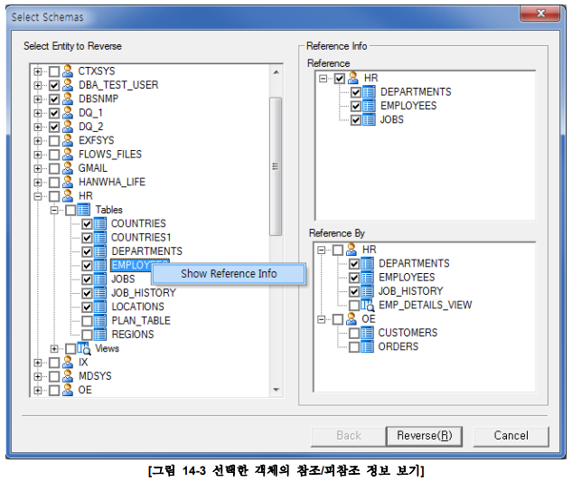The width and height of the screenshot is (572, 482).
Task: Click the CTXSYS schema user icon
Action: pyautogui.click(x=68, y=71)
